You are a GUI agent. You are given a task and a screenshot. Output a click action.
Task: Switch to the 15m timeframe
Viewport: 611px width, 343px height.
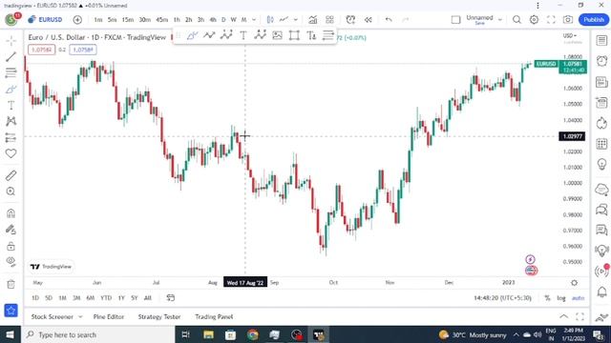tap(127, 19)
